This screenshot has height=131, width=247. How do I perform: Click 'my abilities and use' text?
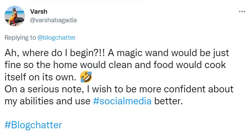47,101
